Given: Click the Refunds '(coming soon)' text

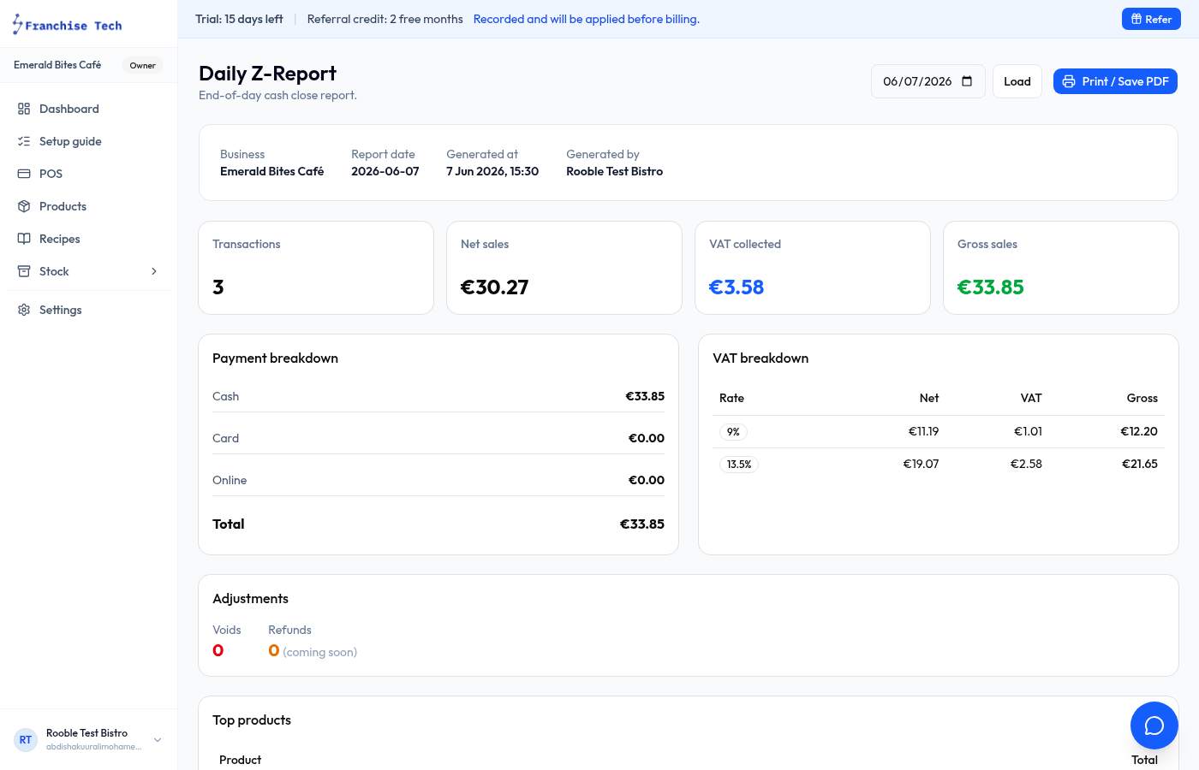Looking at the screenshot, I should [x=320, y=652].
